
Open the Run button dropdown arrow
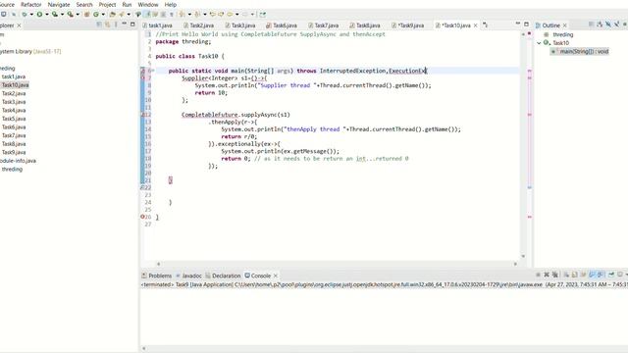[47, 15]
